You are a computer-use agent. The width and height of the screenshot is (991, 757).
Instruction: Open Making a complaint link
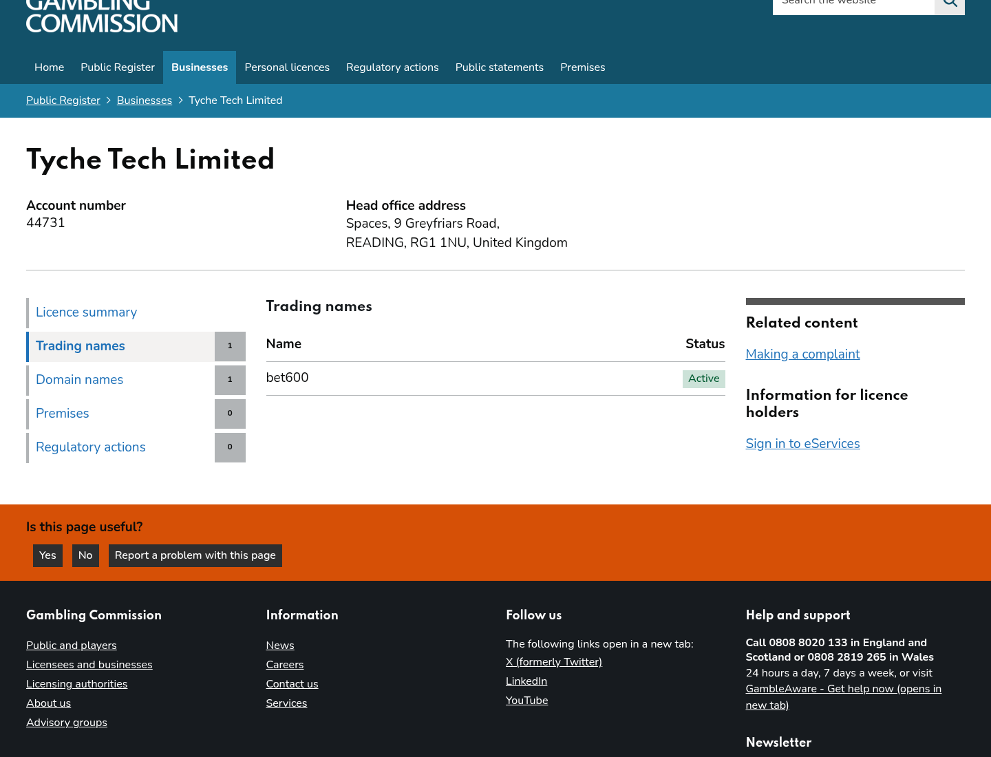tap(802, 354)
